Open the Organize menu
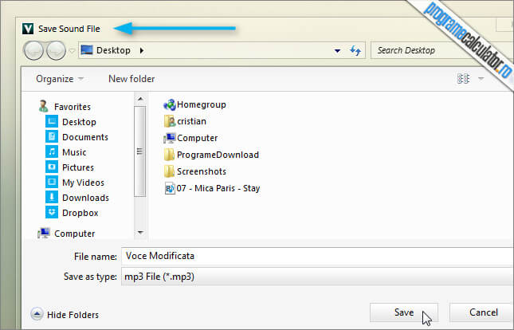This screenshot has height=330, width=514. (x=60, y=79)
